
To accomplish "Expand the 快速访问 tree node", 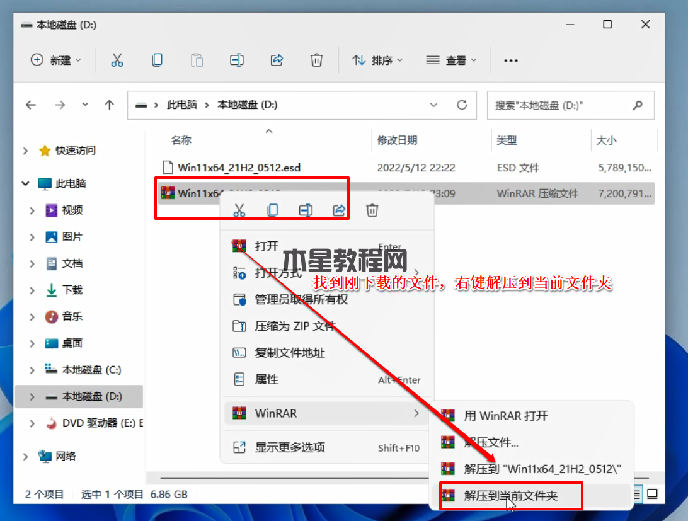I will 25,151.
